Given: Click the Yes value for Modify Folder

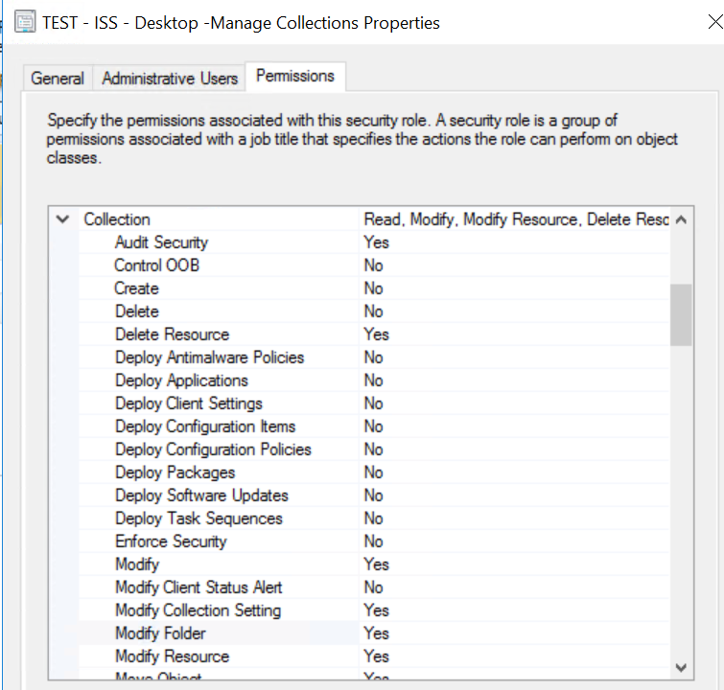Looking at the screenshot, I should [x=376, y=633].
